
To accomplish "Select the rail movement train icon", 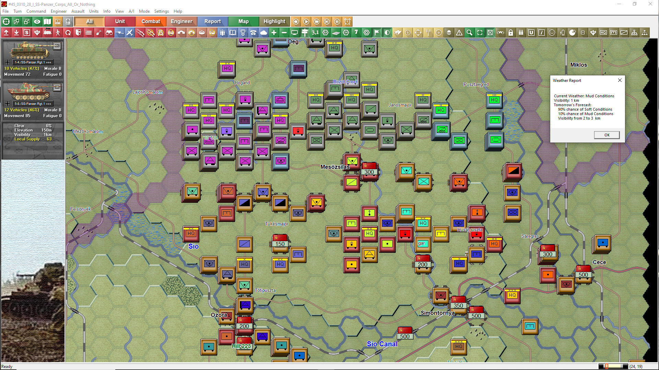I will pyautogui.click(x=47, y=33).
